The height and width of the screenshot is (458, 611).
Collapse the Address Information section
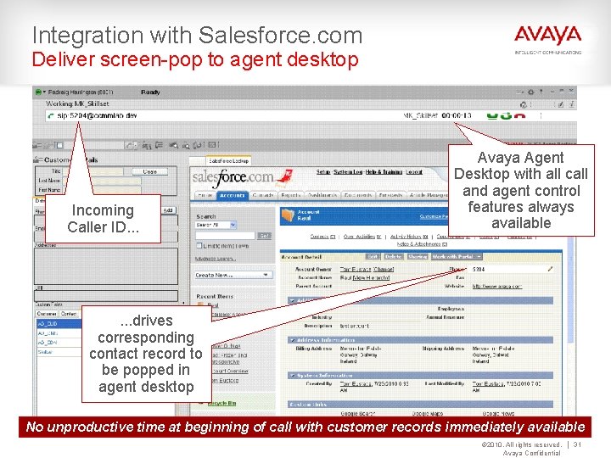[x=293, y=340]
